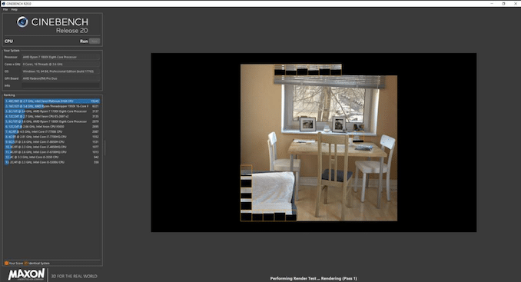This screenshot has width=521, height=282.
Task: Click the CPU test label
Action: tap(8, 41)
